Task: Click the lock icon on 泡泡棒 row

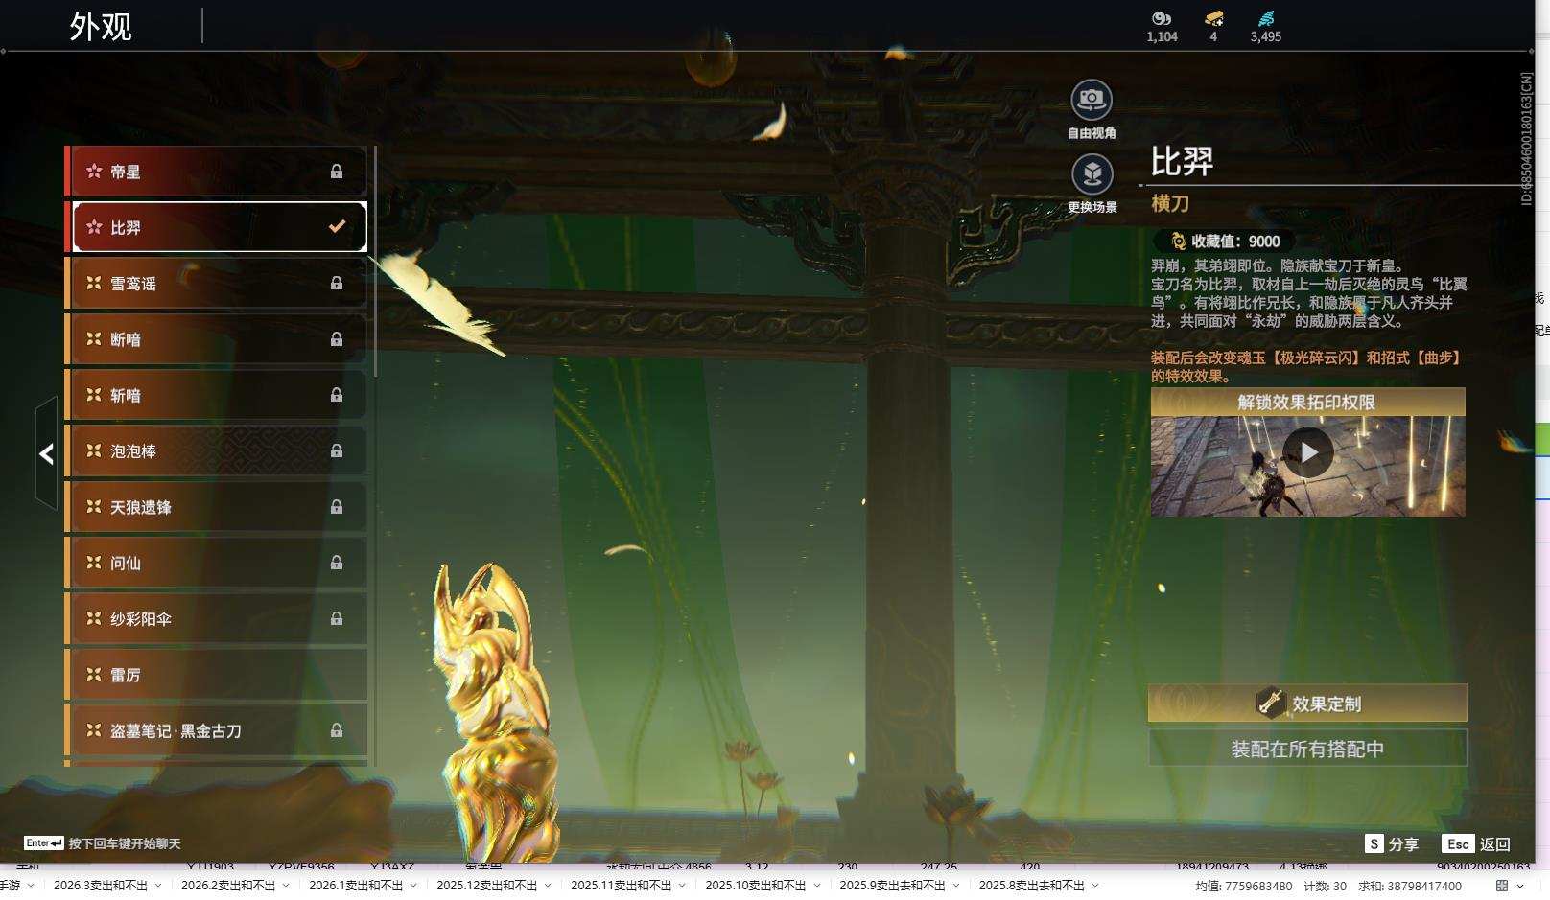Action: click(337, 450)
